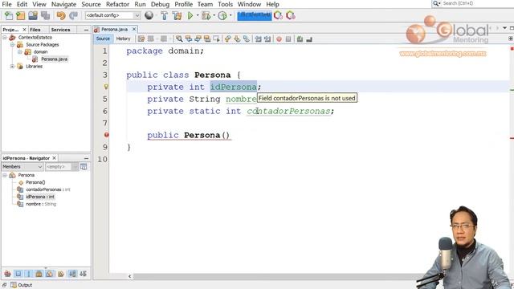Expand the Libraries node
Screen dimensions: 514x289
(x=12, y=66)
